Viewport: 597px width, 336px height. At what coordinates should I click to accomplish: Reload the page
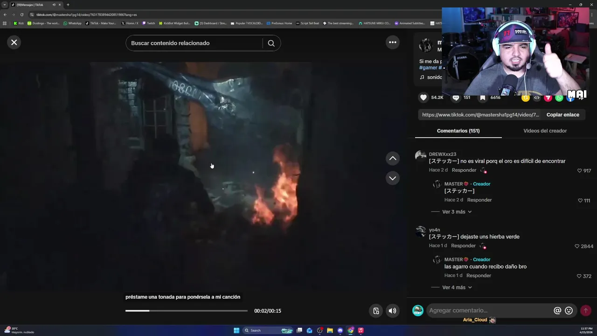coord(21,14)
